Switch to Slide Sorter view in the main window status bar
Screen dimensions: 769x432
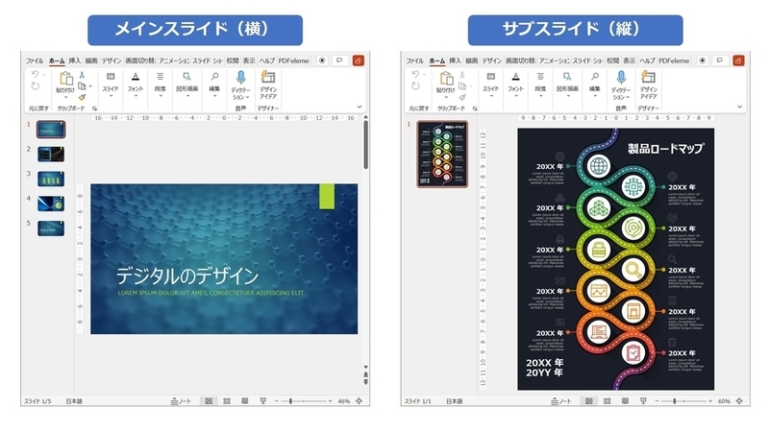click(227, 400)
